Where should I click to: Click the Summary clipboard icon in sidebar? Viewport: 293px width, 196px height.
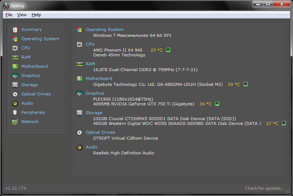[x=15, y=29]
